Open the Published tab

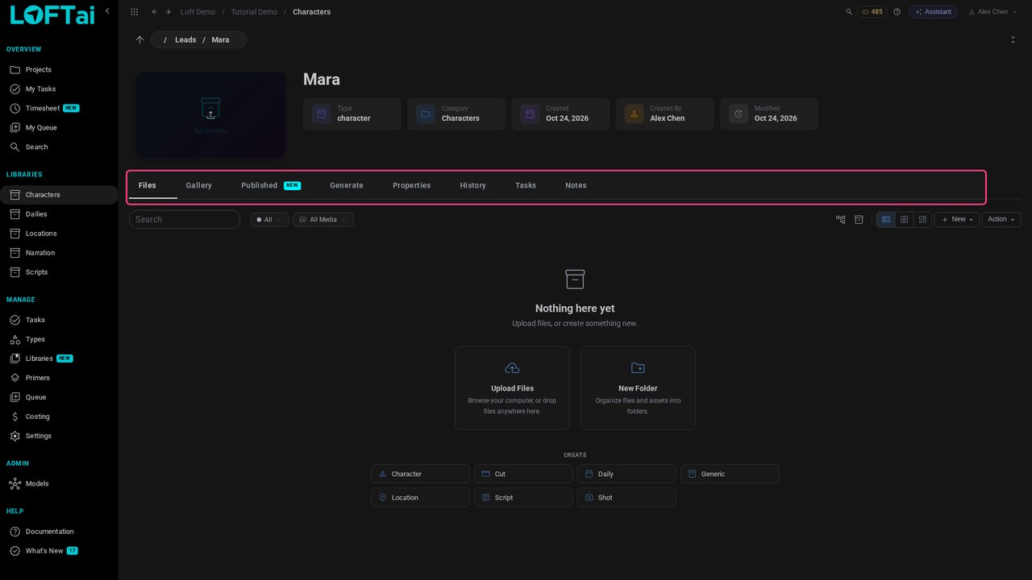271,185
